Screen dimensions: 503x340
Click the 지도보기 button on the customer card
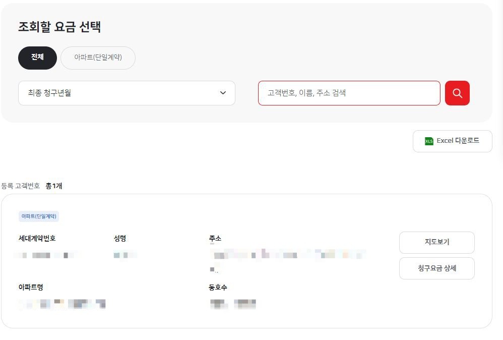pos(436,243)
